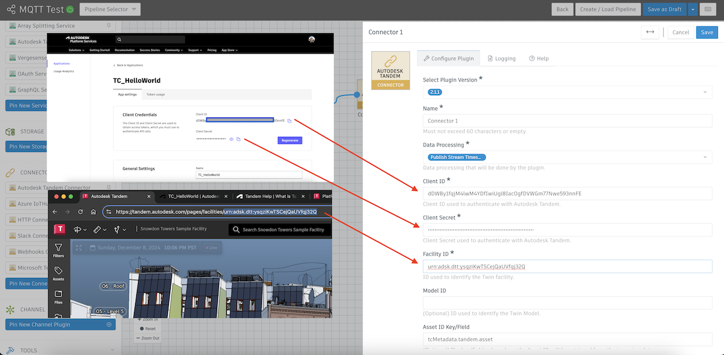
Task: Click the home icon in the Tandem browser toolbar
Action: pos(93,212)
